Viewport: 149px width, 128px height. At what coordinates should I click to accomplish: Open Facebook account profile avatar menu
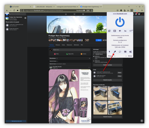[142, 14]
